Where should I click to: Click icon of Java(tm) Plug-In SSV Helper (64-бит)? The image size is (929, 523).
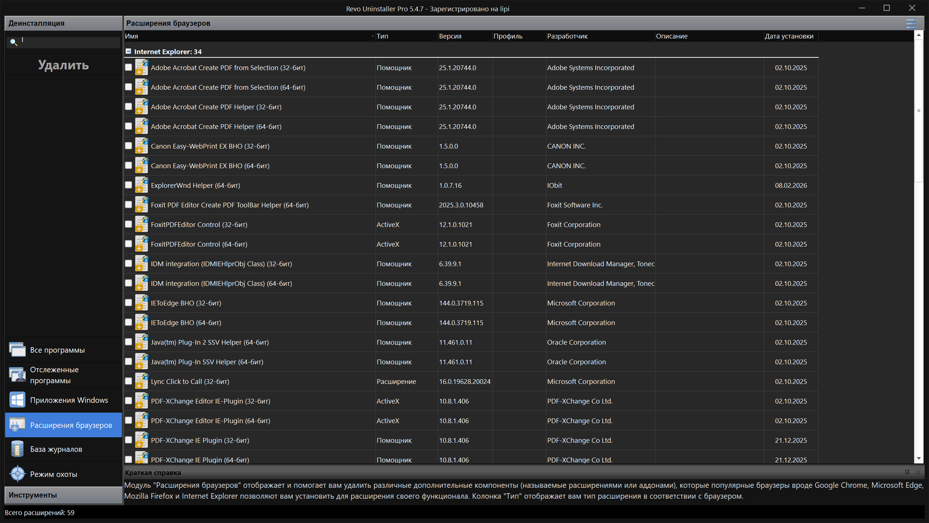tap(141, 361)
